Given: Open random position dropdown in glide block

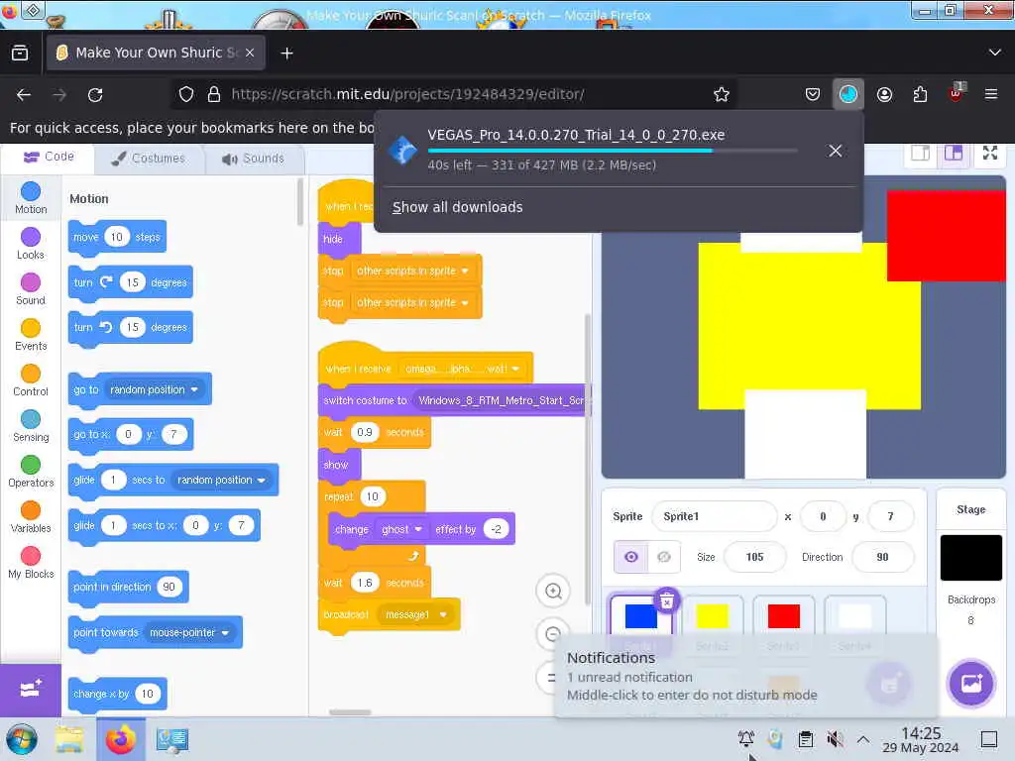Looking at the screenshot, I should click(x=221, y=481).
